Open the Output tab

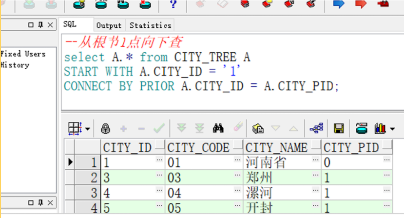(109, 25)
